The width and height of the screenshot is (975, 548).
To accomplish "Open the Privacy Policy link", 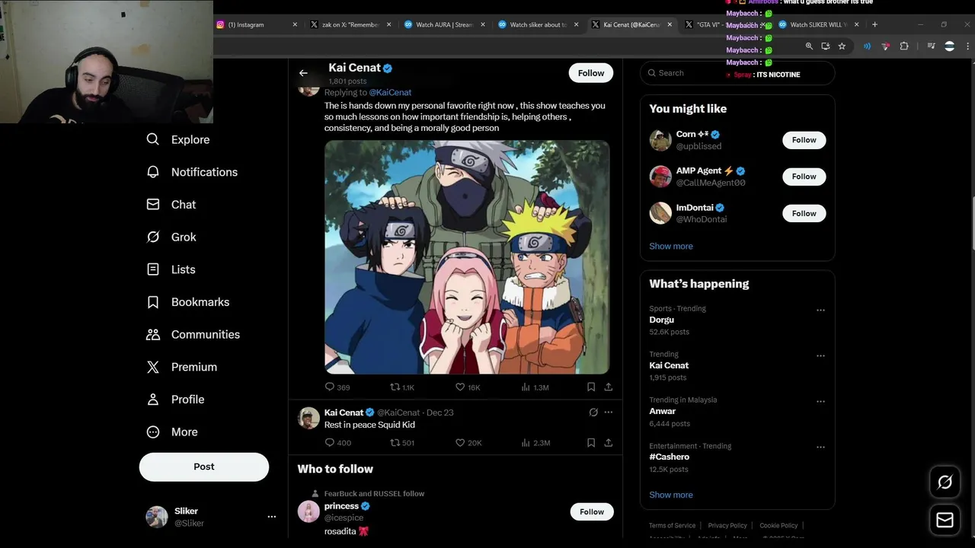I will click(x=727, y=525).
